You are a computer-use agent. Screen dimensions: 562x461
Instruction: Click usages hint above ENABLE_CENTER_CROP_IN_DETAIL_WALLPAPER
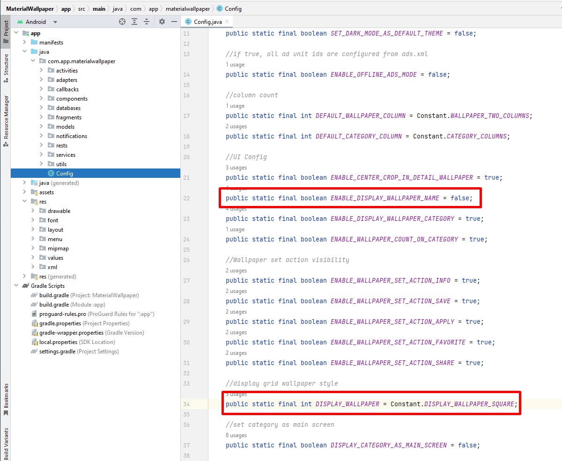(x=236, y=168)
